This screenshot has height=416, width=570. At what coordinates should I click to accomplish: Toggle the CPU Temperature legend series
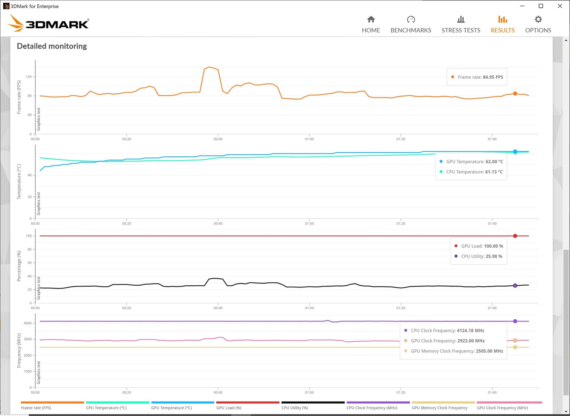coord(106,408)
